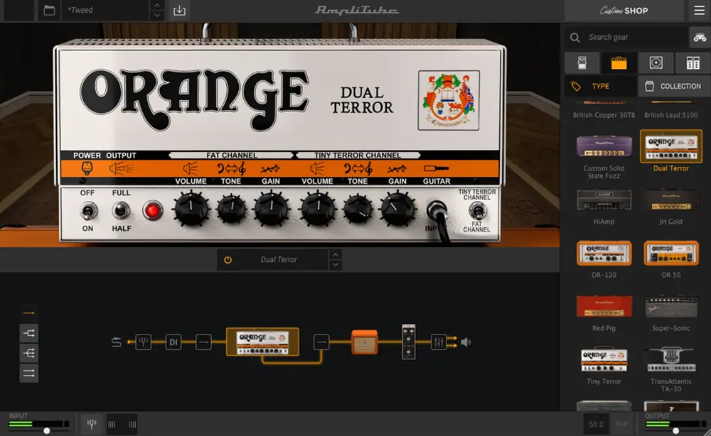Open the tuner from the bottom bar
711x436 pixels.
(92, 424)
